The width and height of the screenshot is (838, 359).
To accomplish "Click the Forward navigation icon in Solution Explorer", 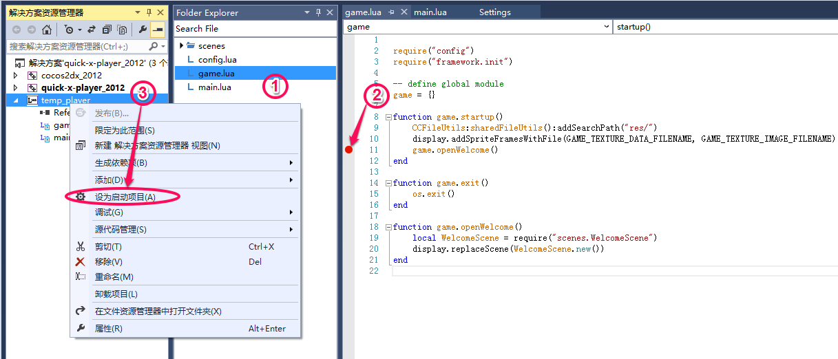I will point(31,30).
